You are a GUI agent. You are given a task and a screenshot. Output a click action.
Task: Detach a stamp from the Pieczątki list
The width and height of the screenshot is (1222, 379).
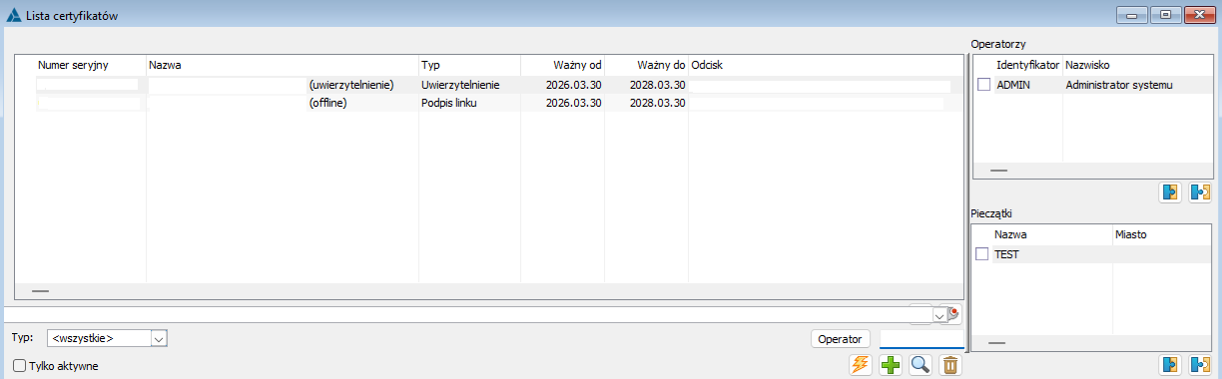1200,364
